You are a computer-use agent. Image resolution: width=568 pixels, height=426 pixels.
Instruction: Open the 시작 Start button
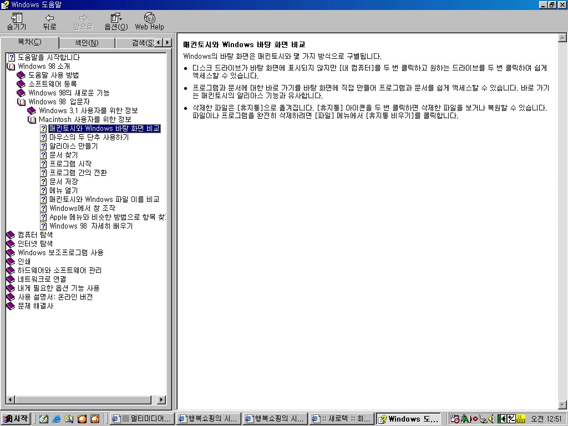coord(15,419)
